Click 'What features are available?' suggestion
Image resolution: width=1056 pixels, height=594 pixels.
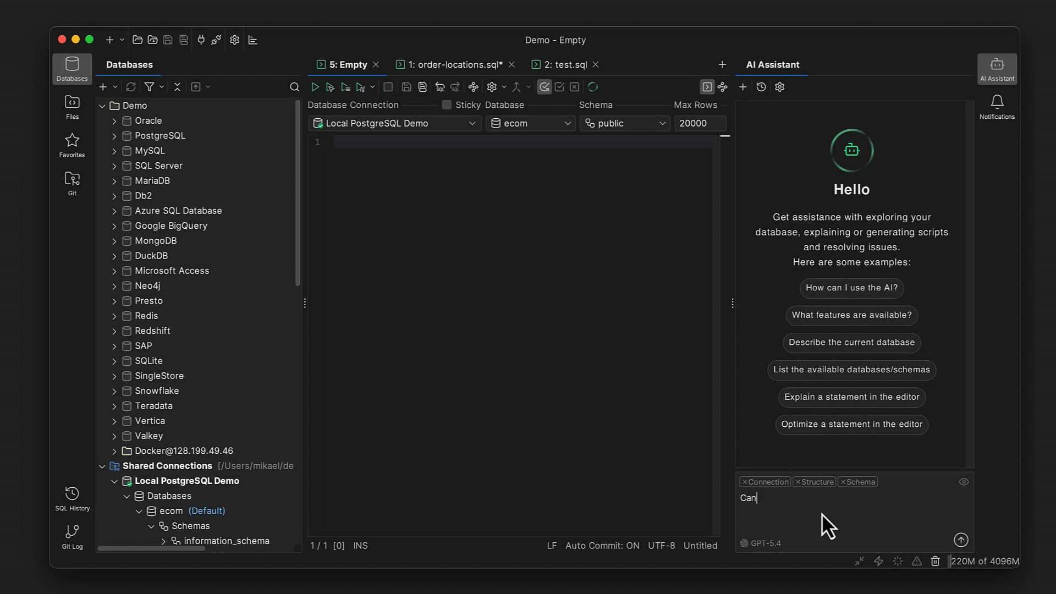pos(851,315)
